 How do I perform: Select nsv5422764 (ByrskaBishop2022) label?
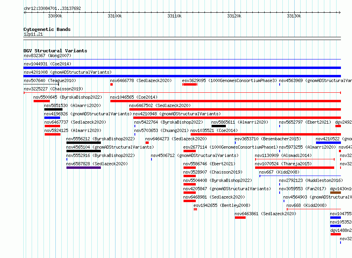pos(168,122)
